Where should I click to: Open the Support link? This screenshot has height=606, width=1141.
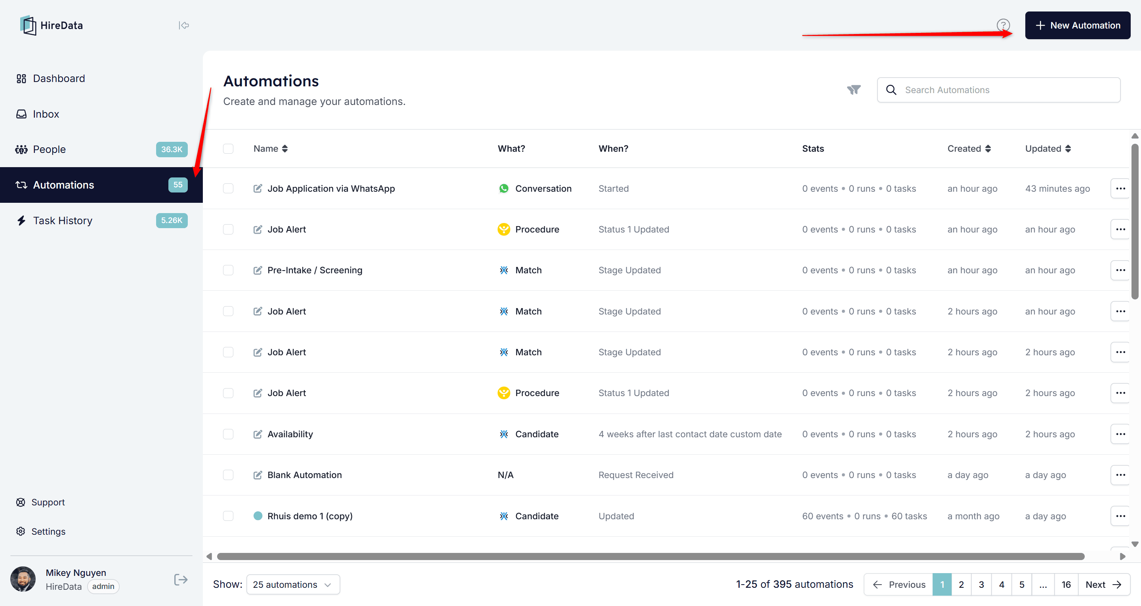click(41, 502)
